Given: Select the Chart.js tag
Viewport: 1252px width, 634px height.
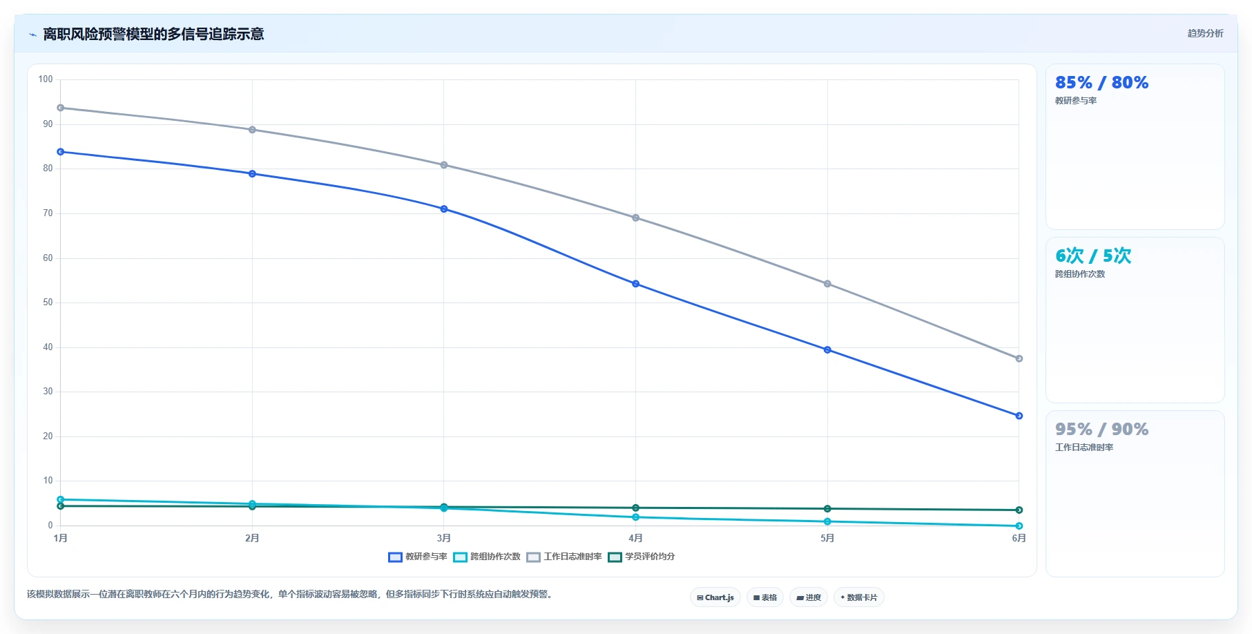Looking at the screenshot, I should tap(715, 597).
